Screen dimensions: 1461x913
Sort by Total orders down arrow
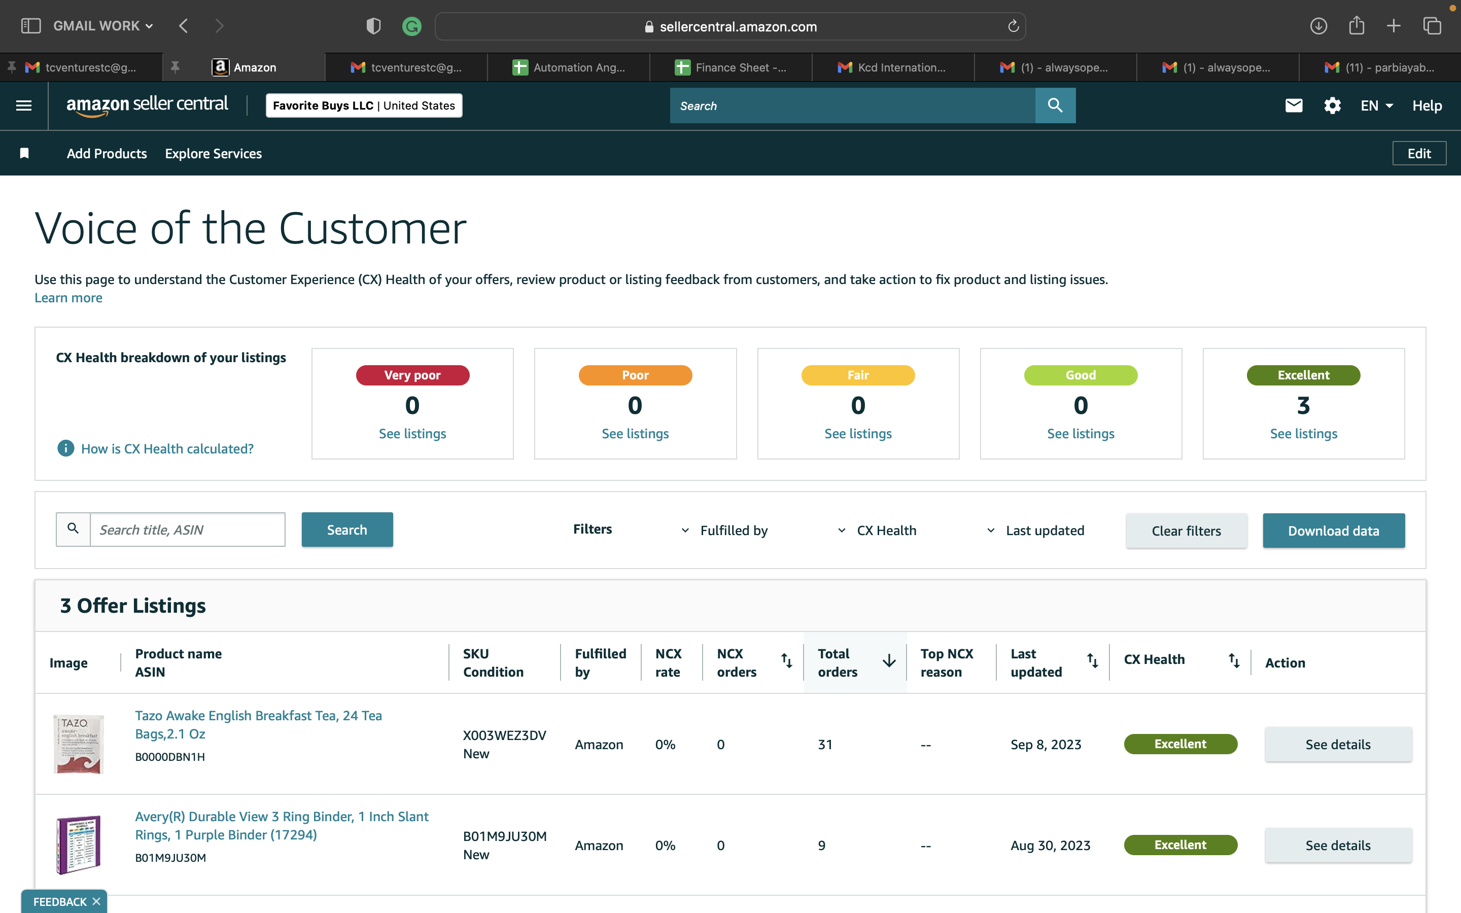pyautogui.click(x=889, y=660)
